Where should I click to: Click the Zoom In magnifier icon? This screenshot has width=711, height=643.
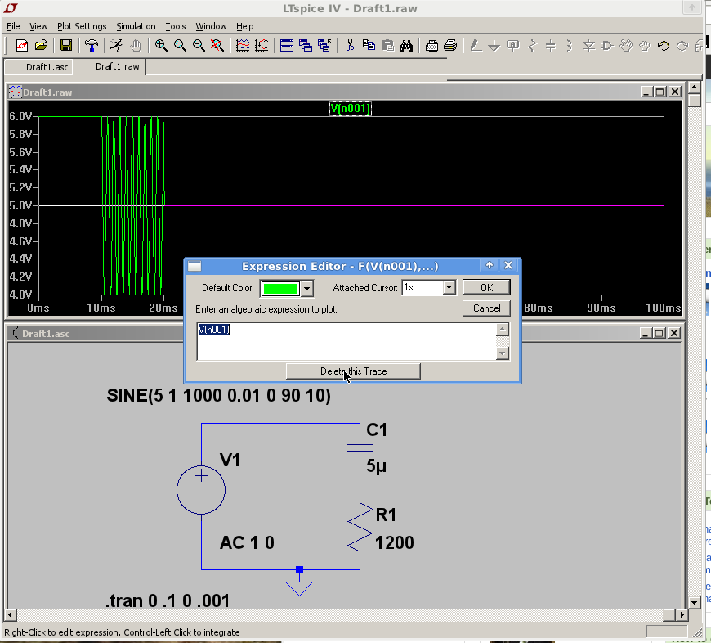click(x=161, y=45)
